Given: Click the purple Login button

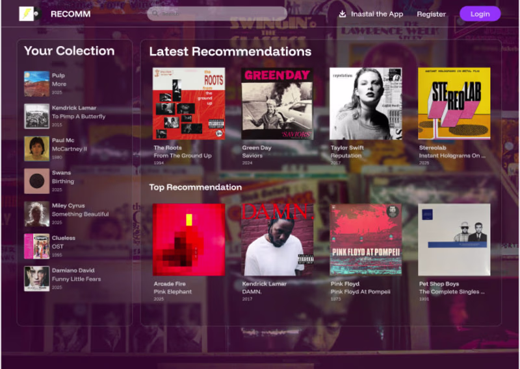Looking at the screenshot, I should tap(480, 14).
